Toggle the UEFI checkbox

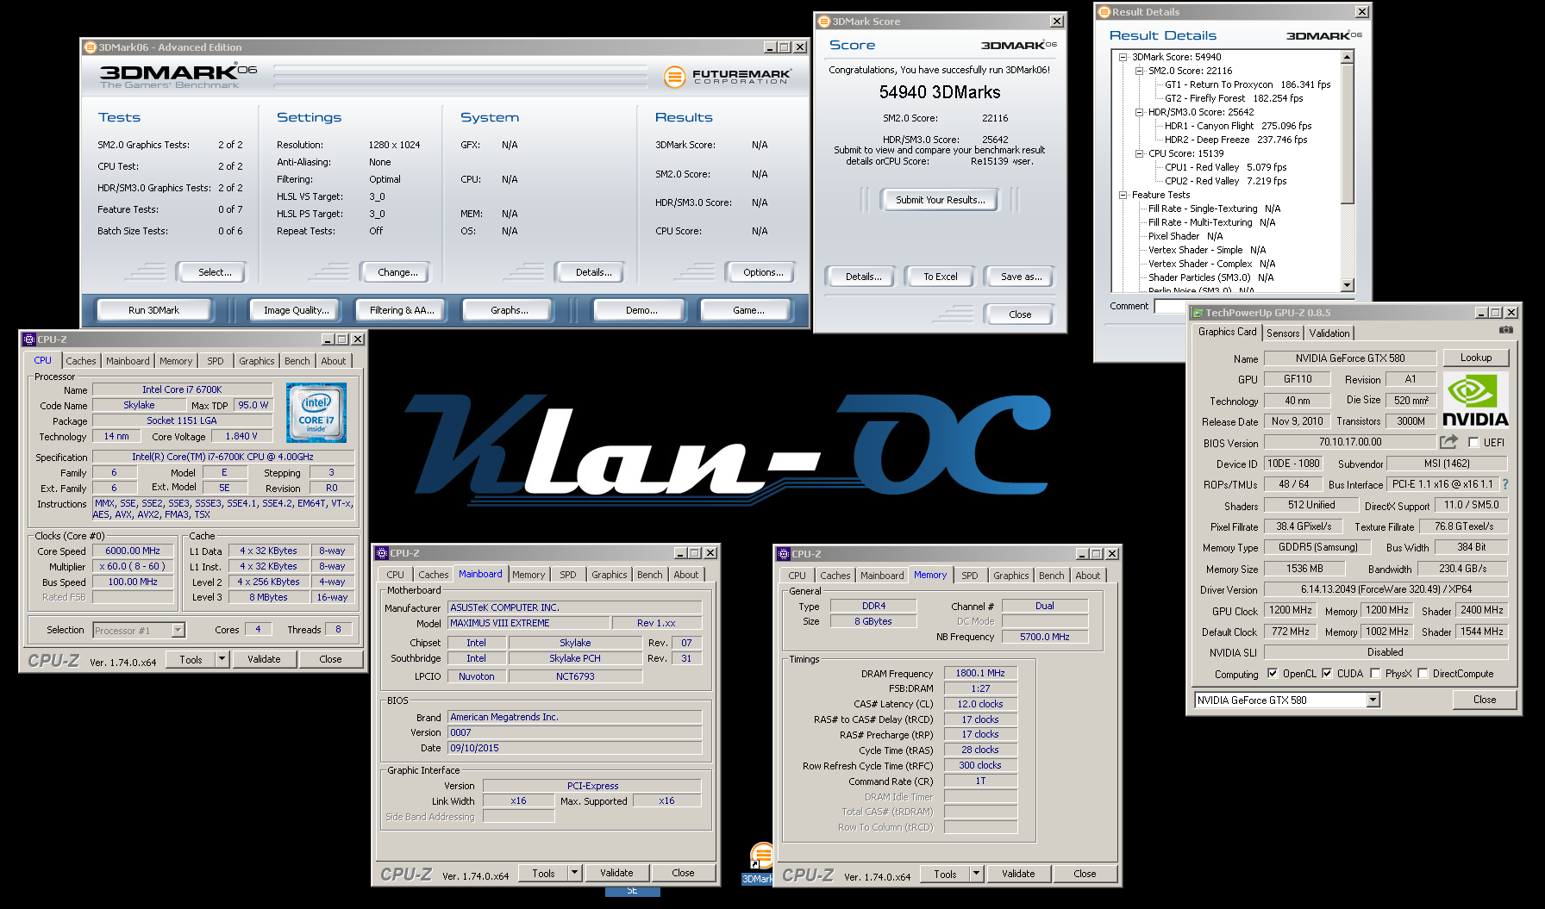[1473, 443]
